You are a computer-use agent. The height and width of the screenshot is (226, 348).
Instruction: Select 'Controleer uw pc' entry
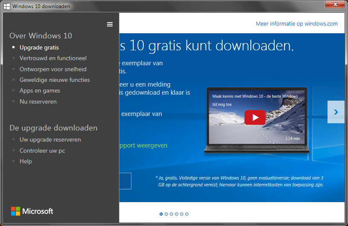(42, 151)
